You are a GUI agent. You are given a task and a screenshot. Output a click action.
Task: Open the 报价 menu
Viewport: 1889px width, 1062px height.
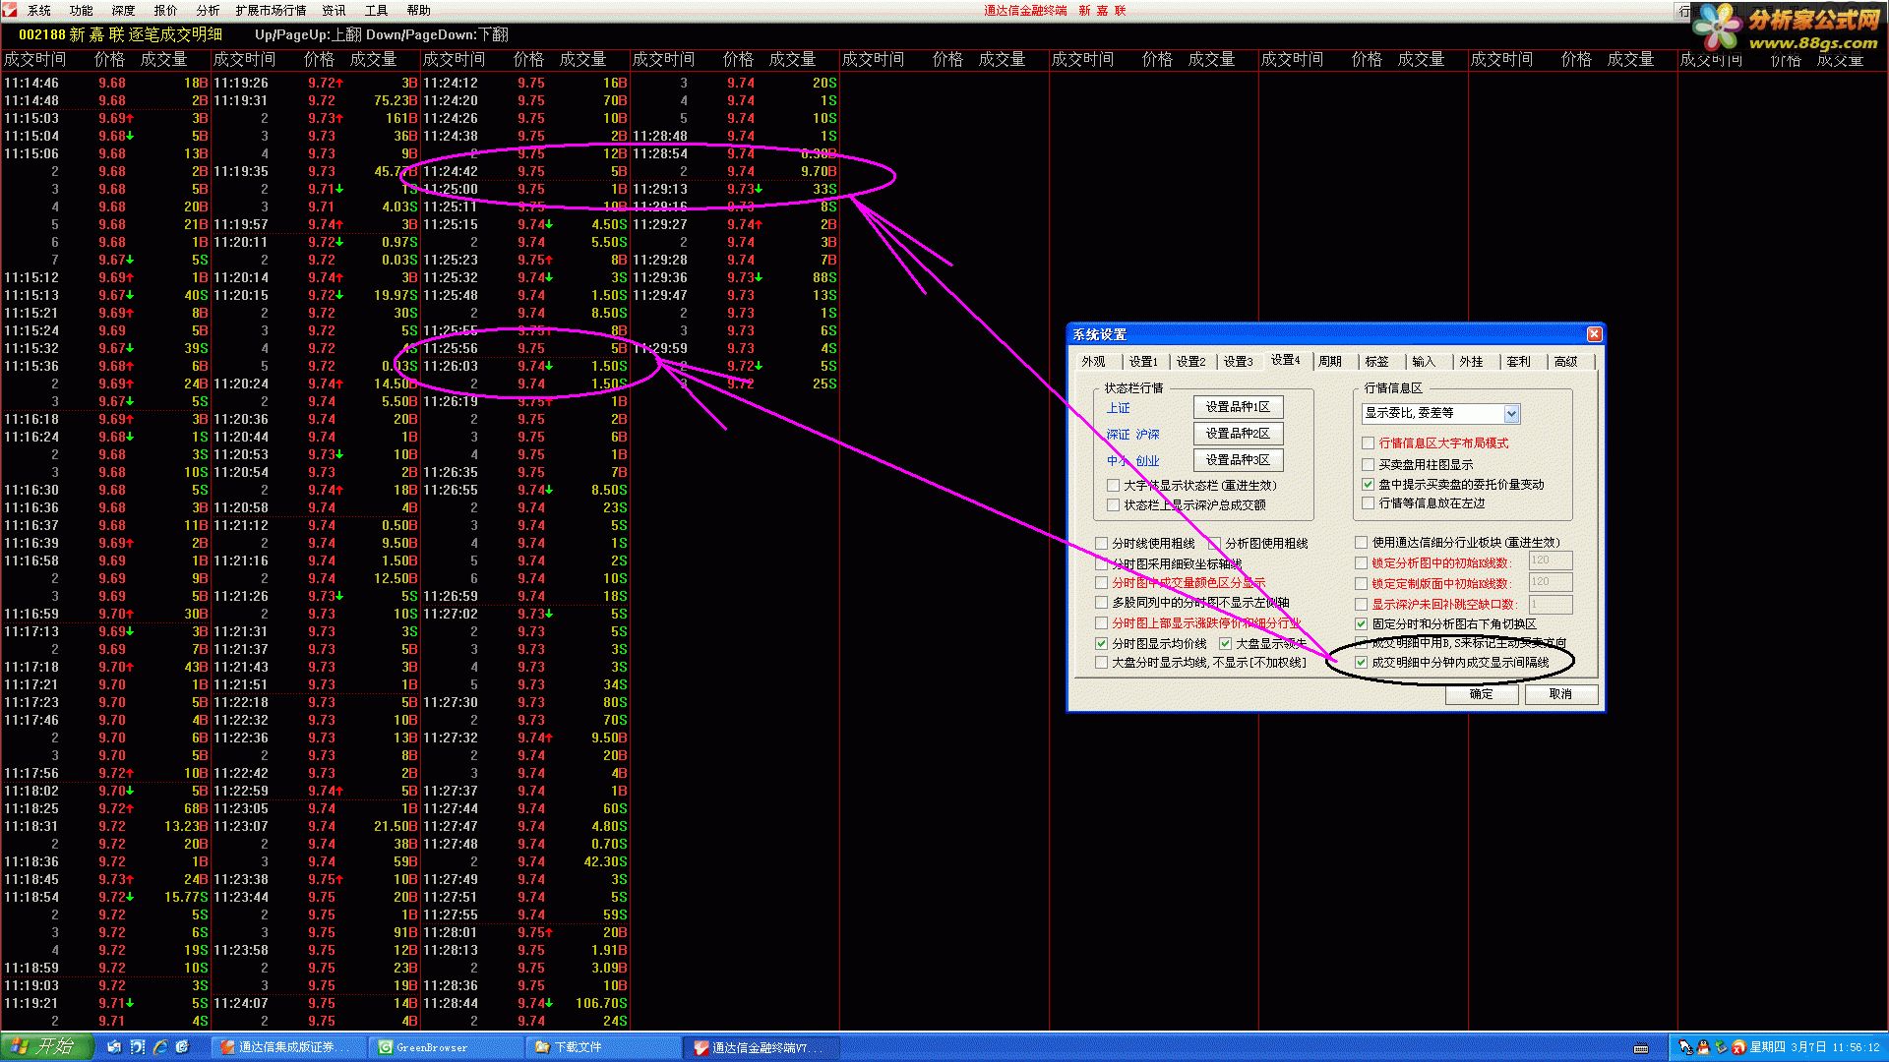[x=166, y=10]
